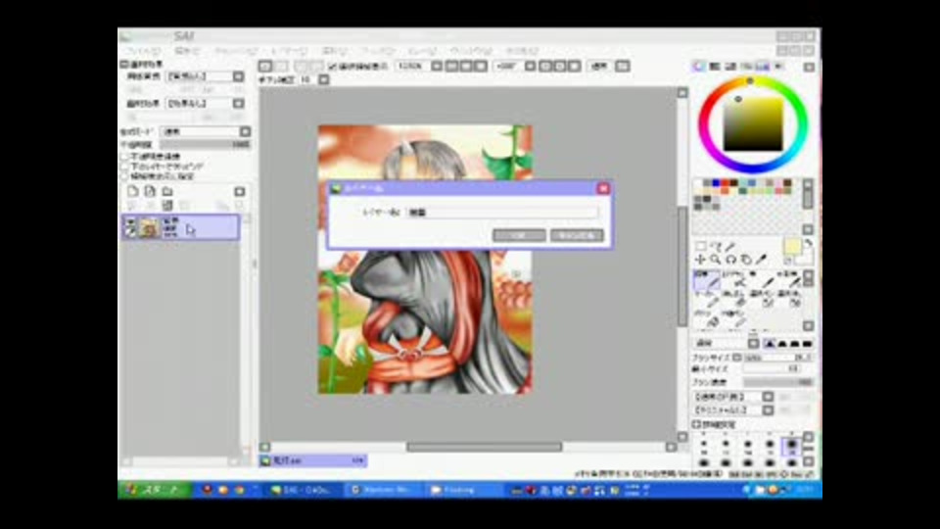Open the paper texture dropdown
940x529 pixels.
point(238,76)
